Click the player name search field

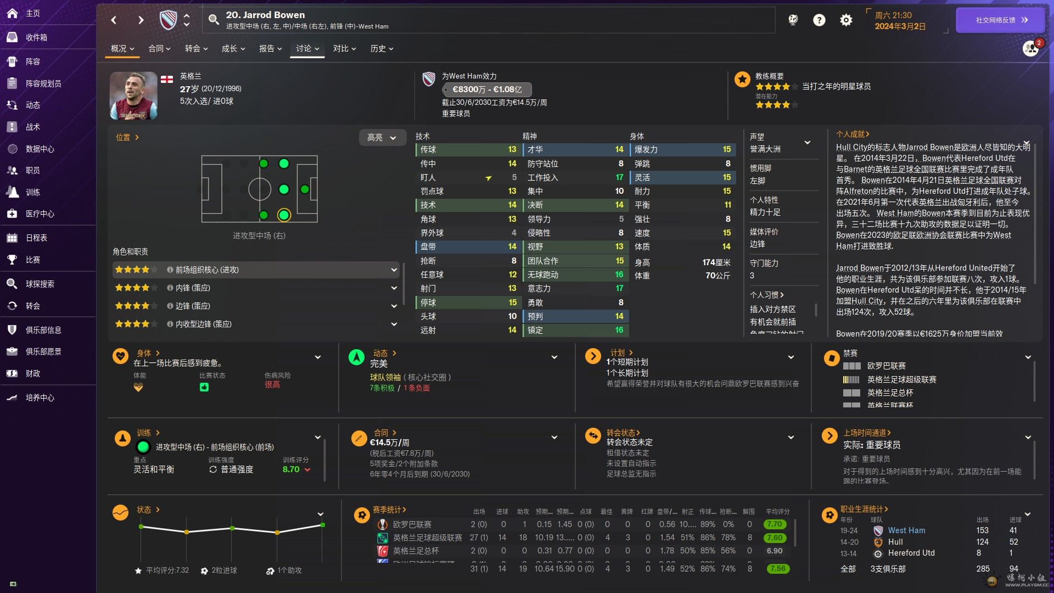[489, 20]
